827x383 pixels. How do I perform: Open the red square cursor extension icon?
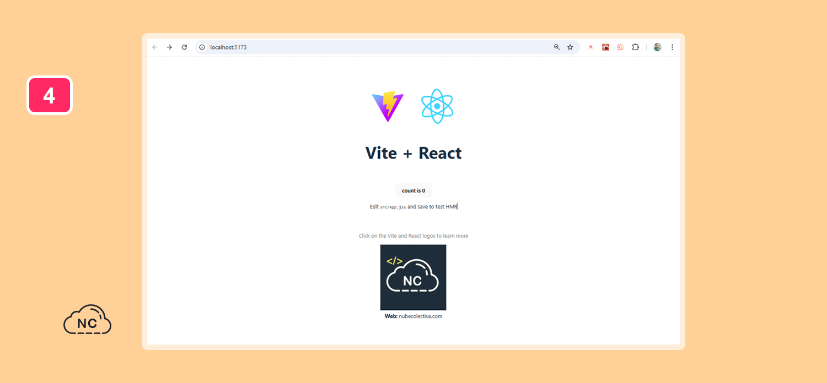tap(605, 47)
